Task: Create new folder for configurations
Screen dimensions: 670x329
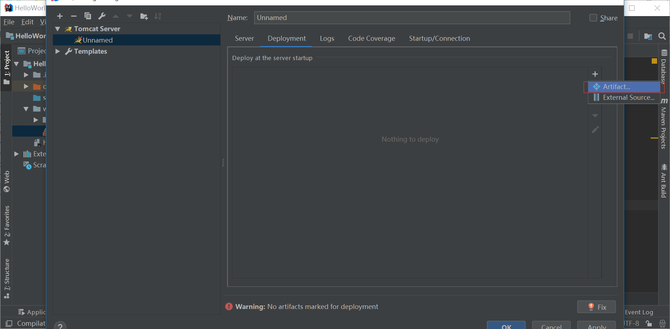Action: point(144,16)
